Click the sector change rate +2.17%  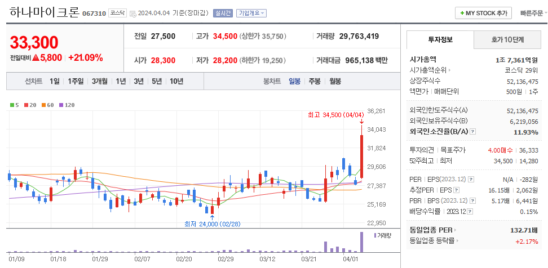[x=527, y=241]
